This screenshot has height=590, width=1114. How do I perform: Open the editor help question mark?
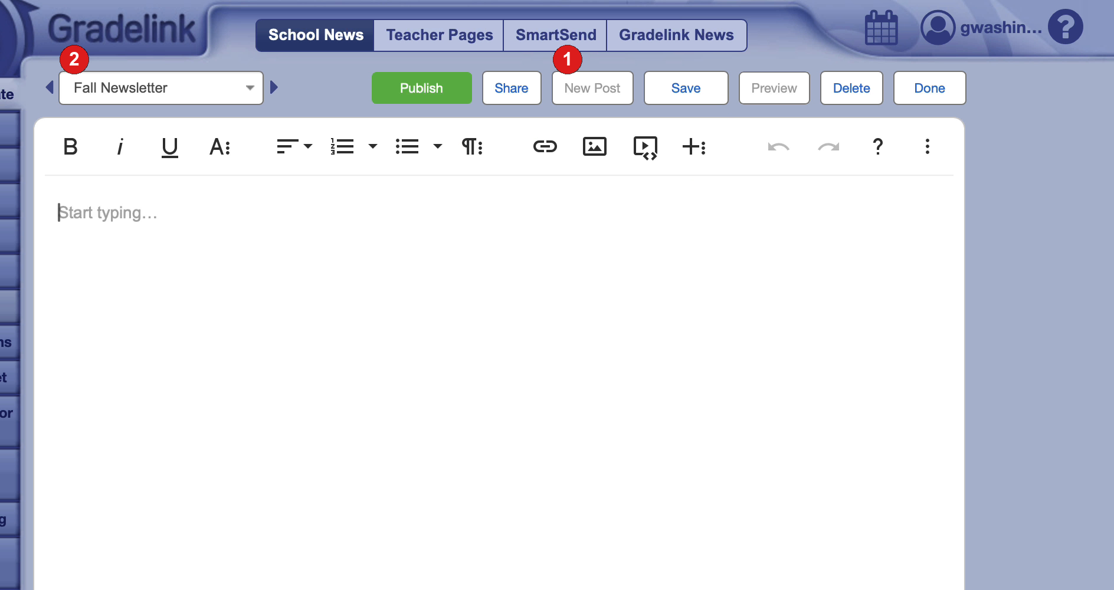pos(878,146)
